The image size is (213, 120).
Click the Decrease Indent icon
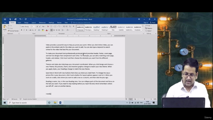click(64, 26)
